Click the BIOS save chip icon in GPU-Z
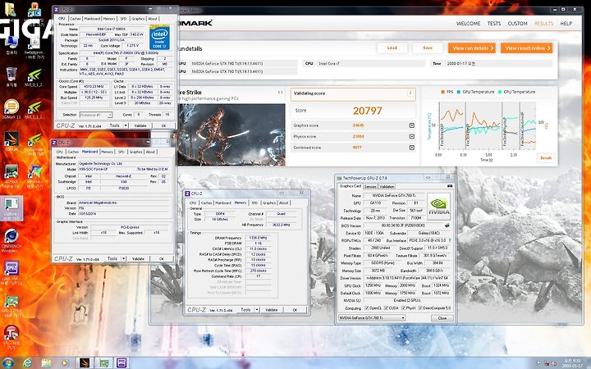The height and width of the screenshot is (369, 591). coord(447,225)
